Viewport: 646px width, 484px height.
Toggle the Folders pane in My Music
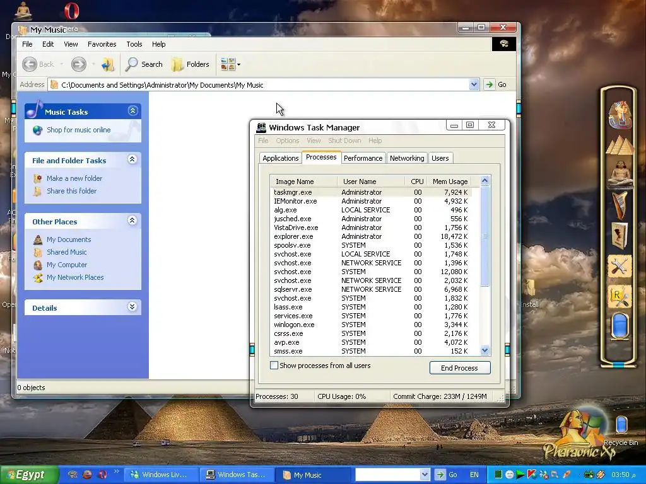click(x=191, y=64)
